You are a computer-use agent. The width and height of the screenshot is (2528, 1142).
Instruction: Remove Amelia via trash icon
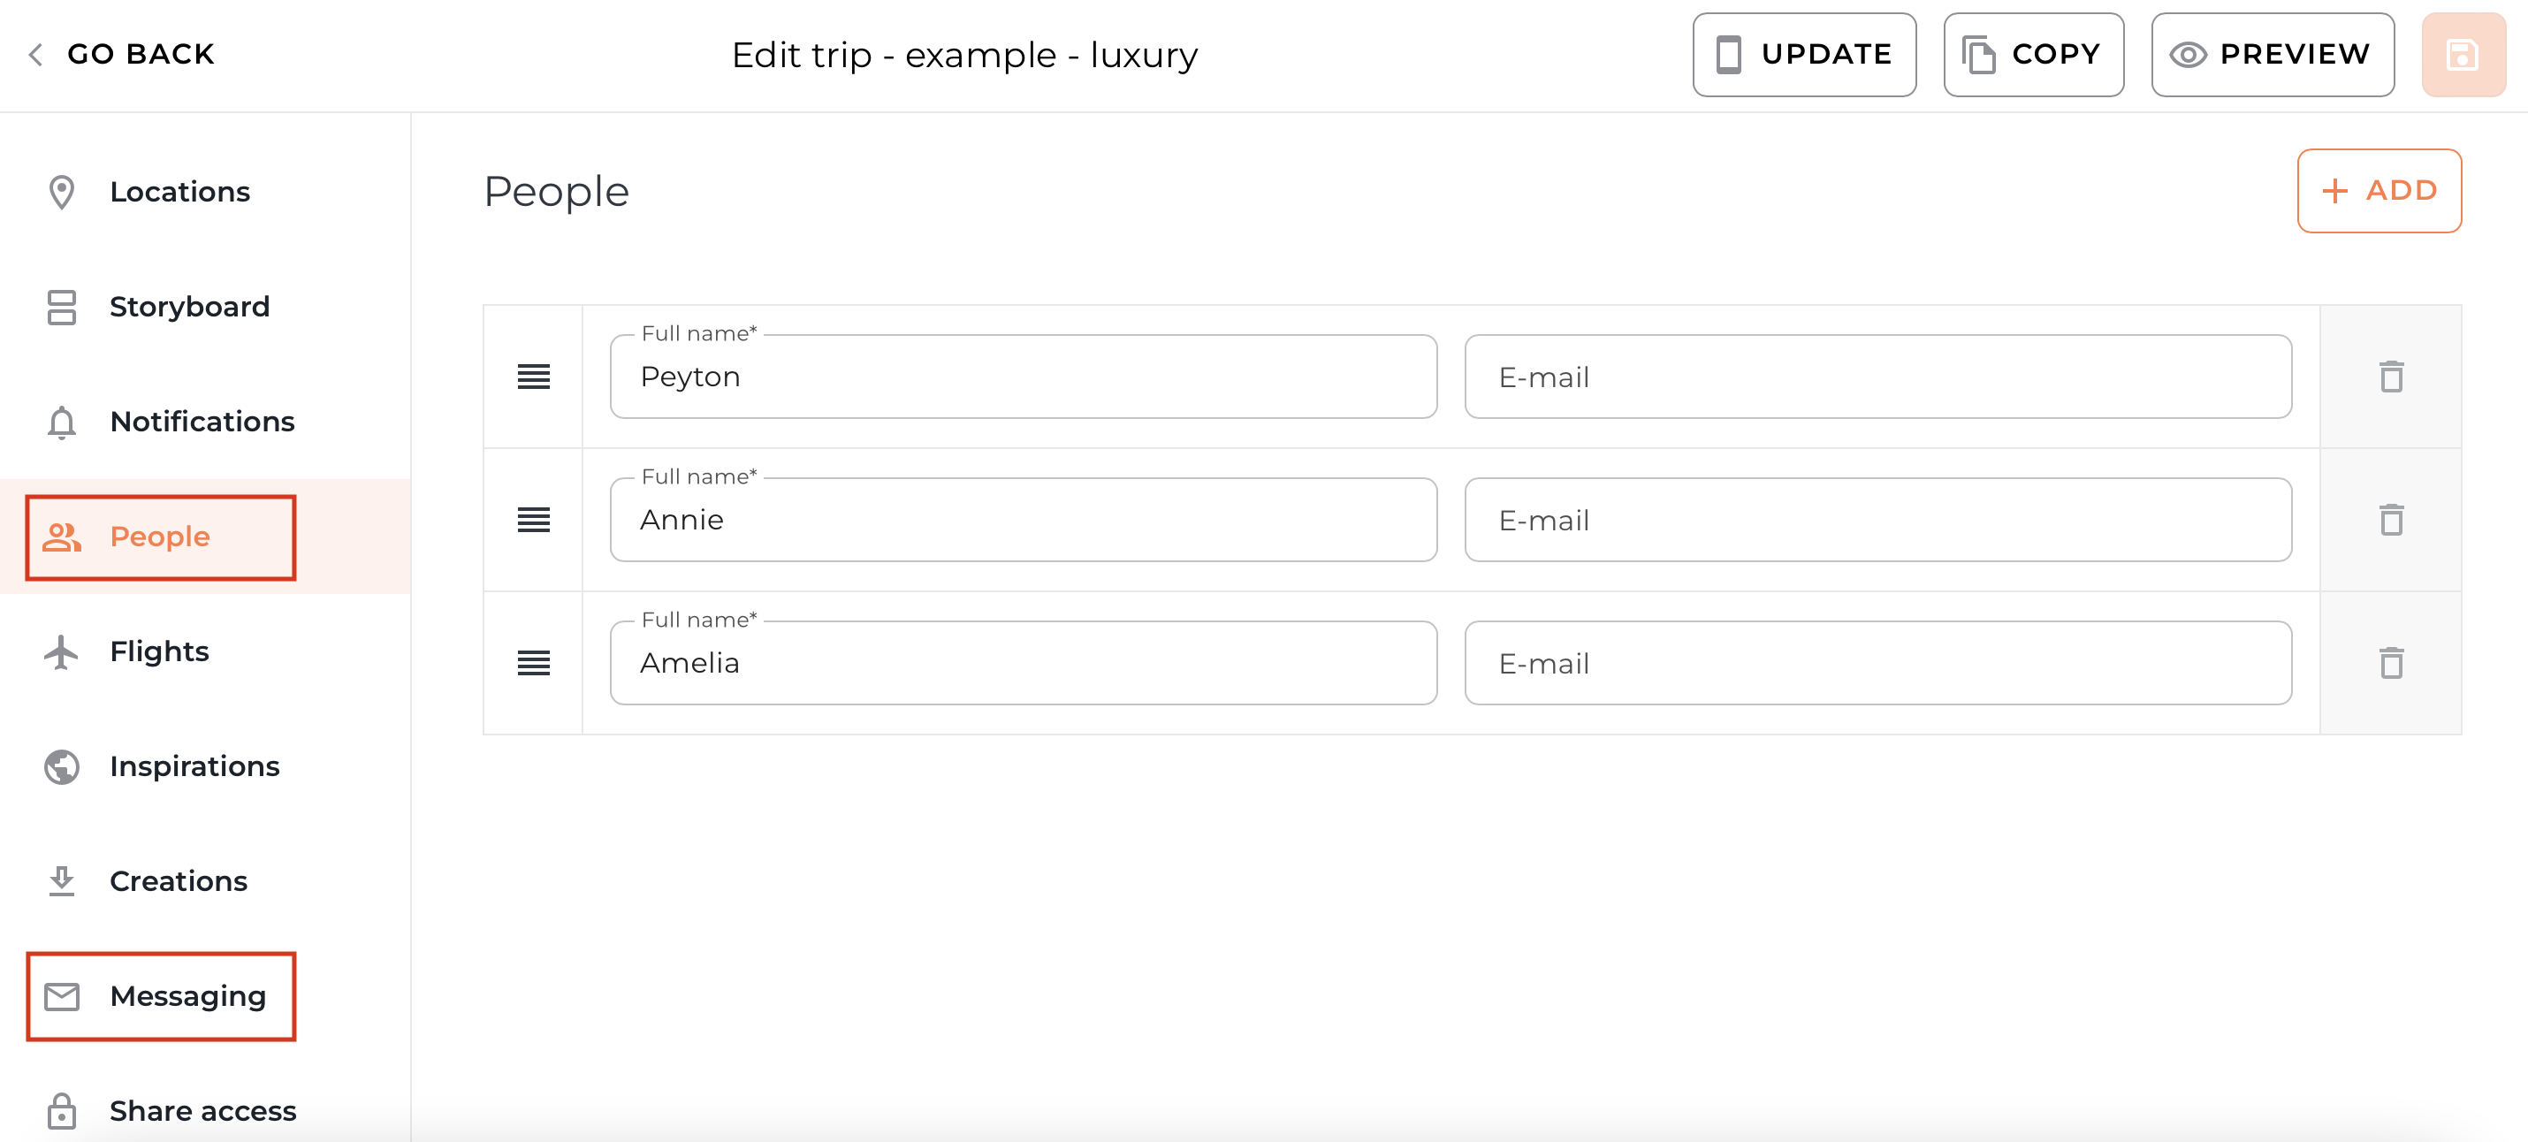[2392, 663]
